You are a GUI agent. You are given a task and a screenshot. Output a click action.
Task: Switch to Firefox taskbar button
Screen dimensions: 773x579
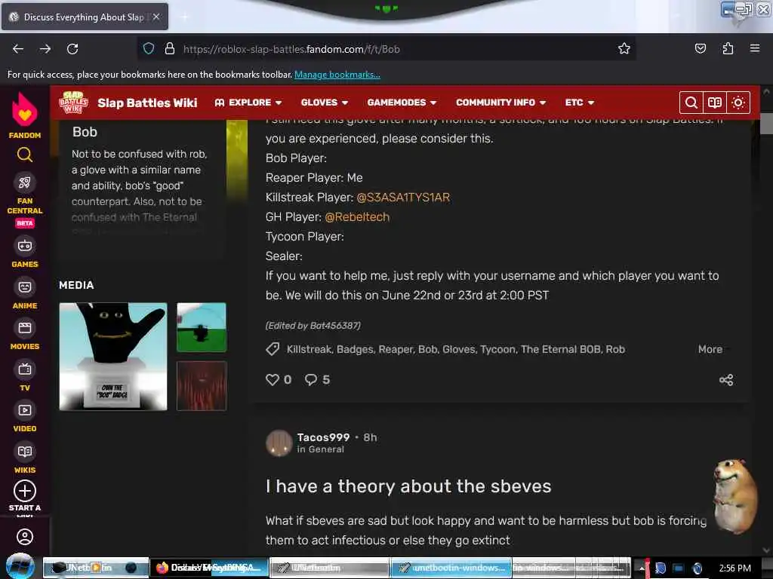[x=209, y=568]
